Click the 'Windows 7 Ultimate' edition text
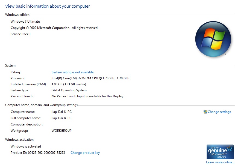235x165 pixels. pos(25,22)
